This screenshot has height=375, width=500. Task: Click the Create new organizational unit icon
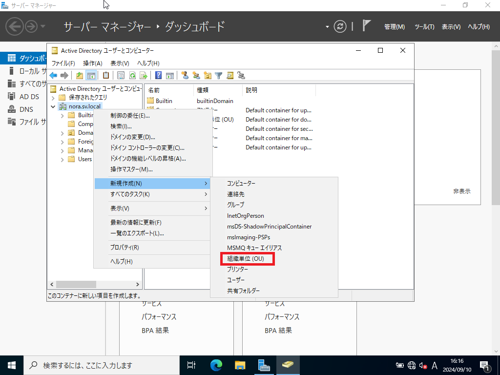(x=208, y=76)
